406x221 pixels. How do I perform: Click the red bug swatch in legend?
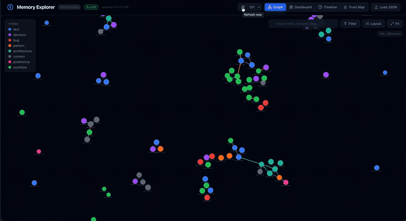click(10, 40)
